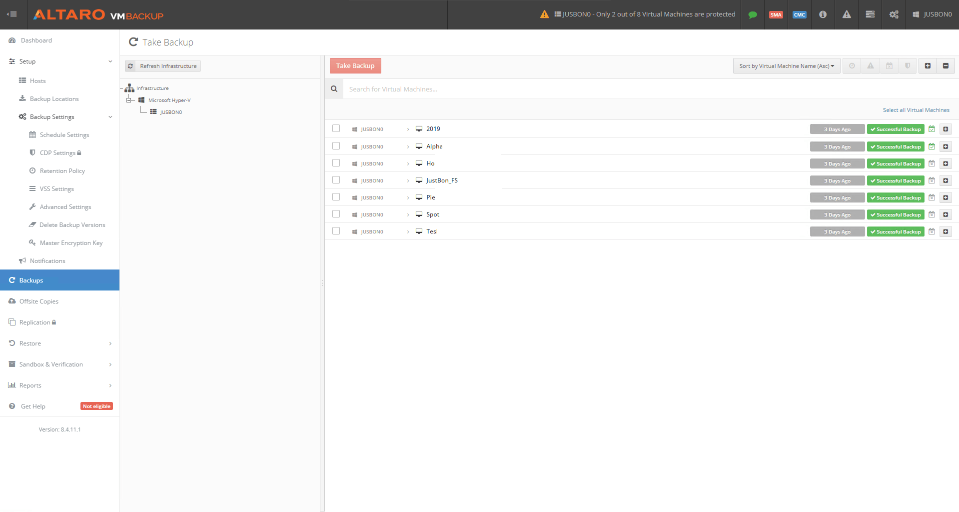The image size is (959, 512).
Task: Click the Take Backup button
Action: pos(355,66)
